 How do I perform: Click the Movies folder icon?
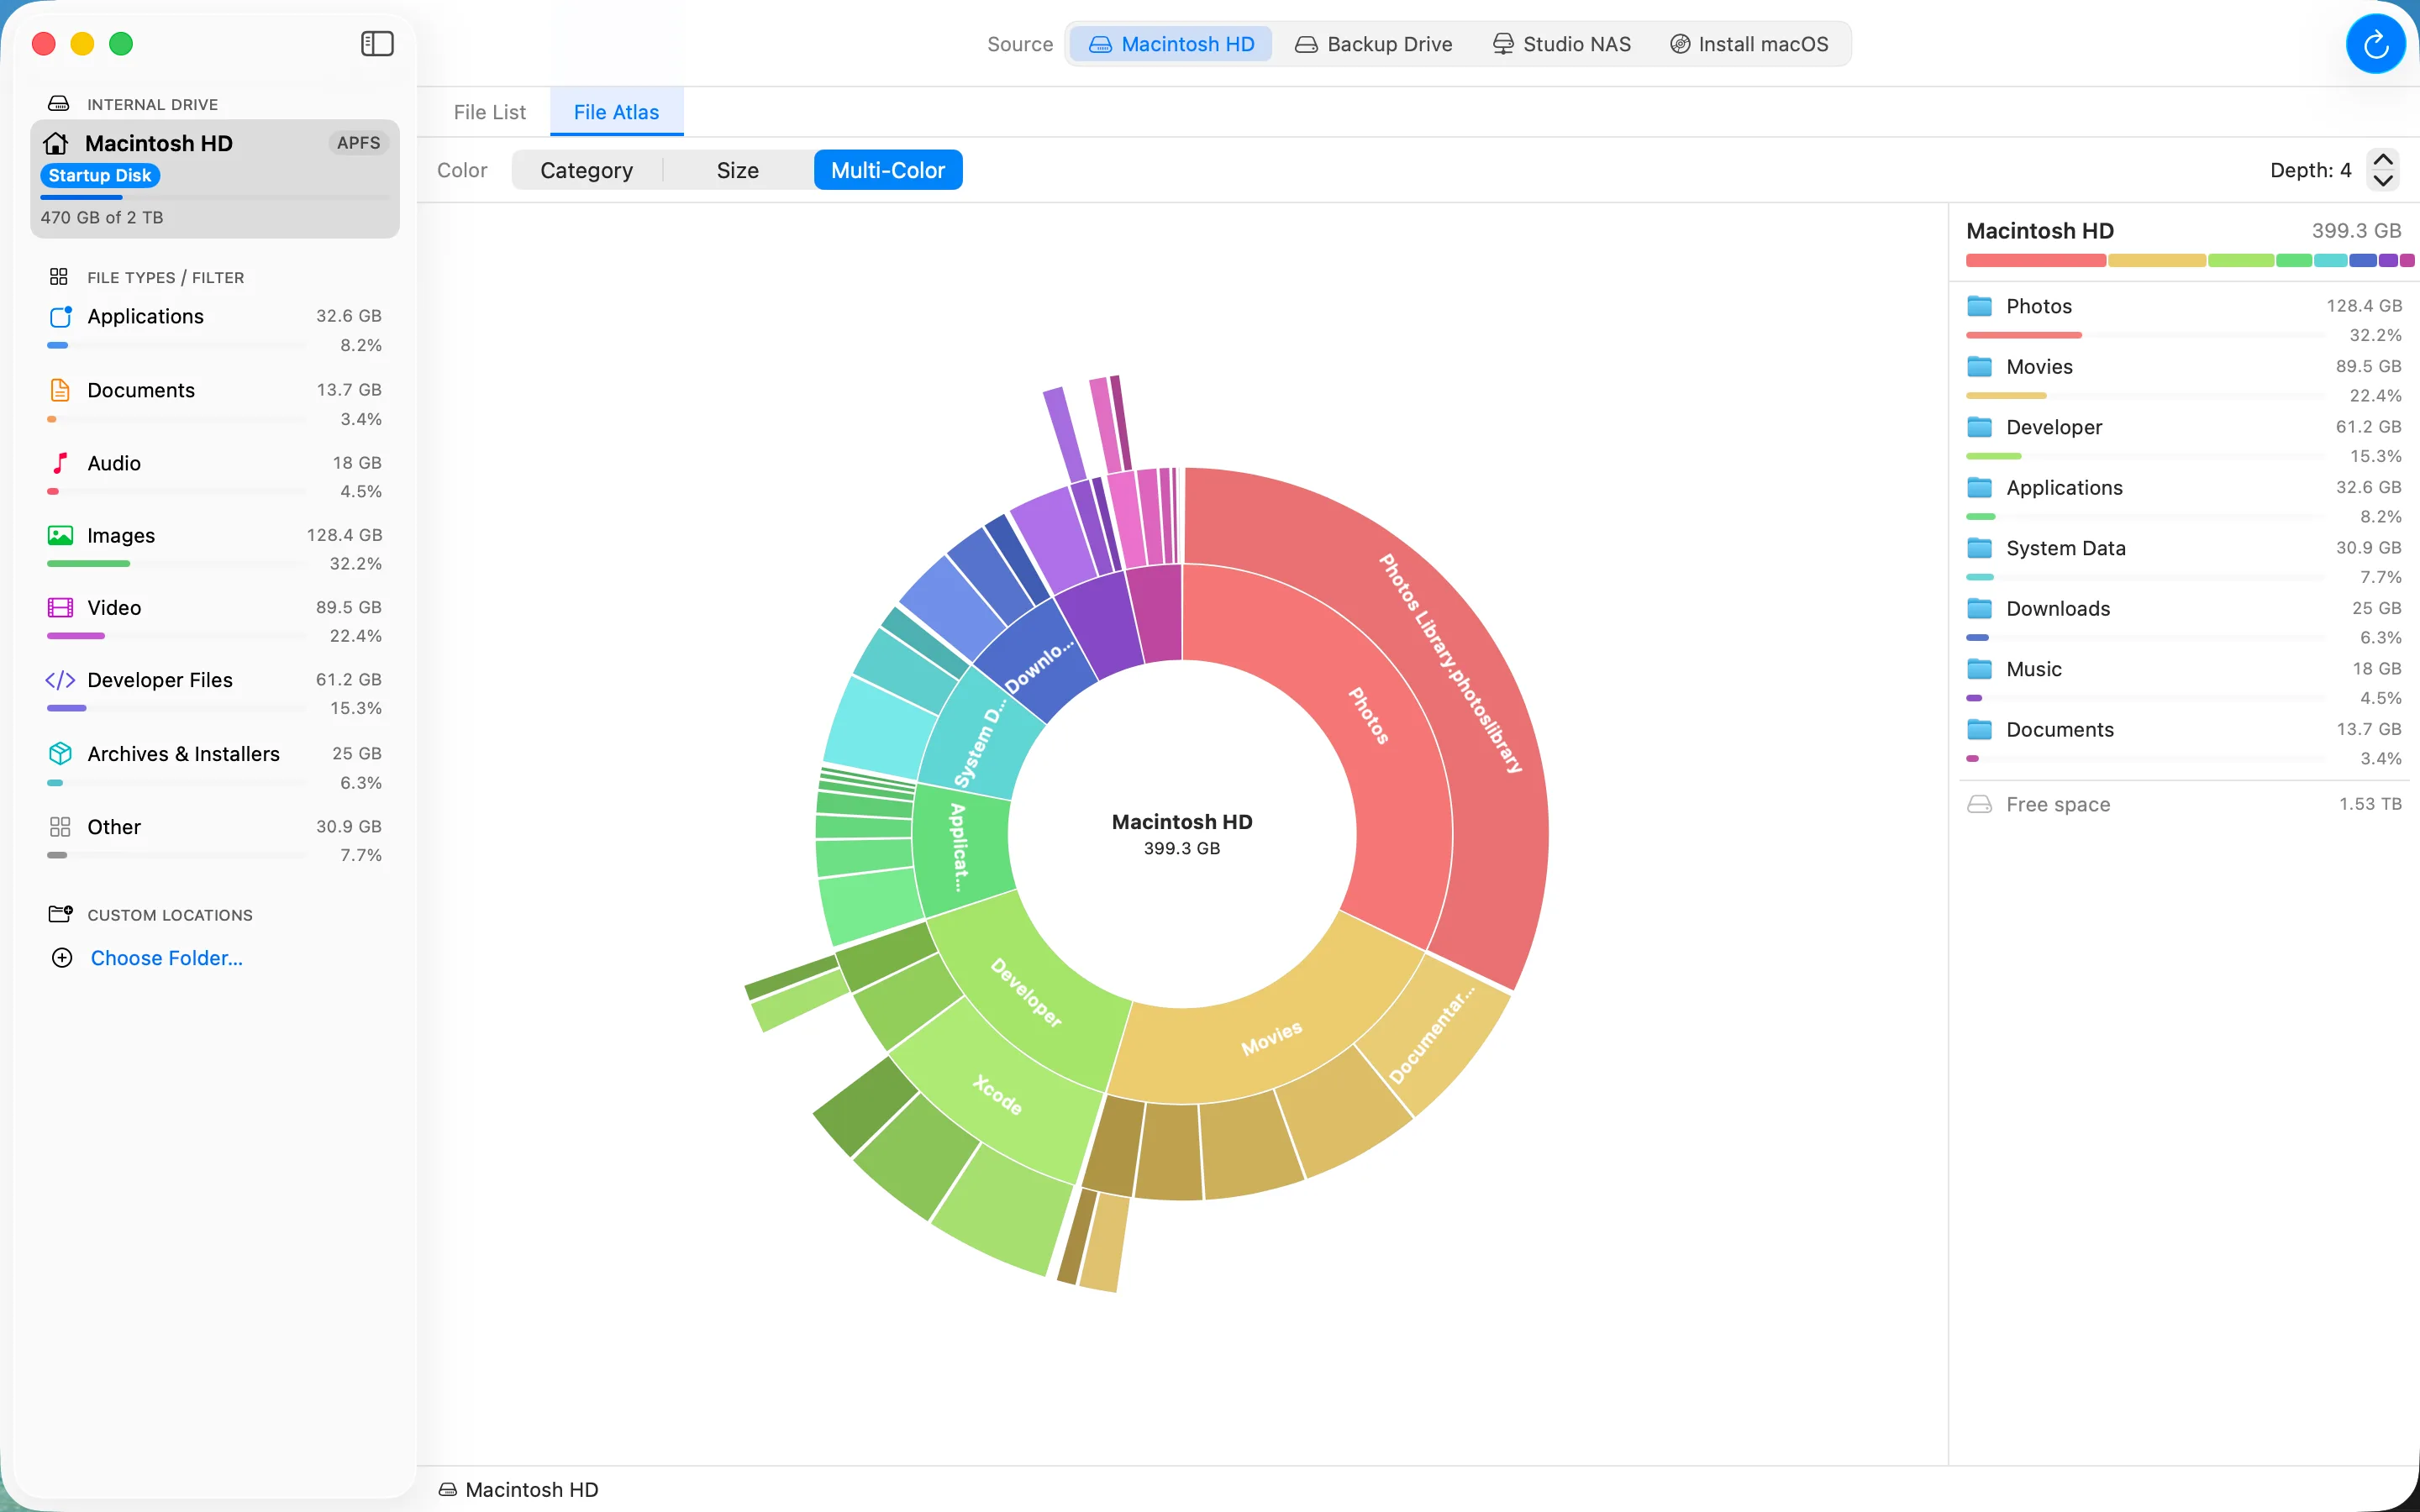click(x=1979, y=367)
